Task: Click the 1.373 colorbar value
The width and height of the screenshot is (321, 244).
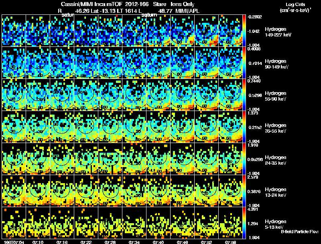Action: coord(253,113)
